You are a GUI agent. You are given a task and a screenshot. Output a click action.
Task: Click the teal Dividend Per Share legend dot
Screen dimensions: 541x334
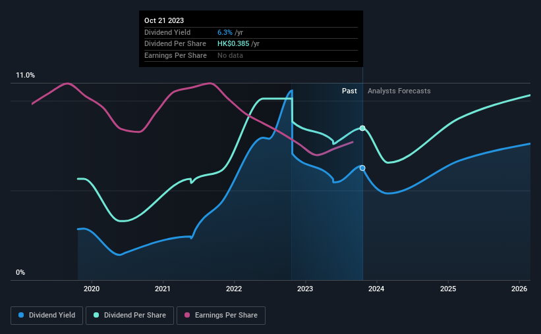96,315
